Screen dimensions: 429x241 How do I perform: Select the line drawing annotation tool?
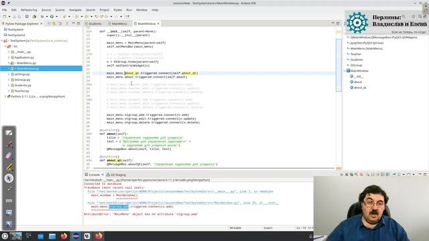(x=9, y=189)
